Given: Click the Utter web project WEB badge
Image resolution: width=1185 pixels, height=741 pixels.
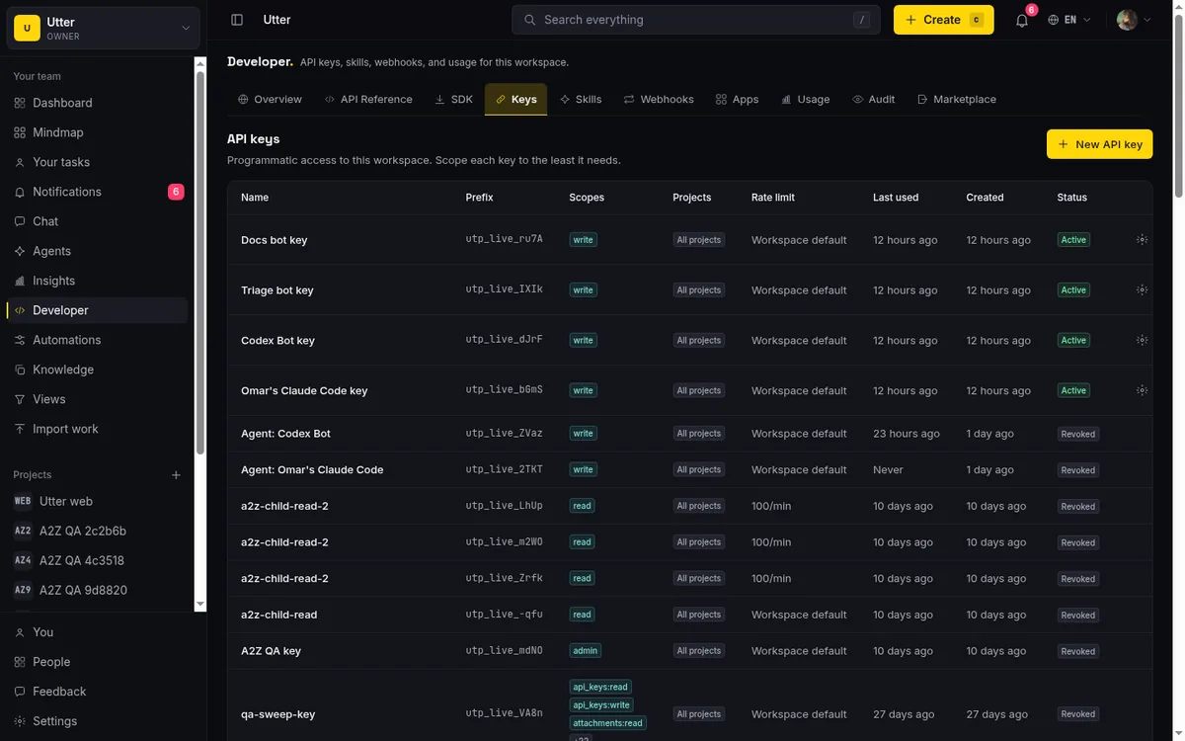Looking at the screenshot, I should [x=23, y=501].
